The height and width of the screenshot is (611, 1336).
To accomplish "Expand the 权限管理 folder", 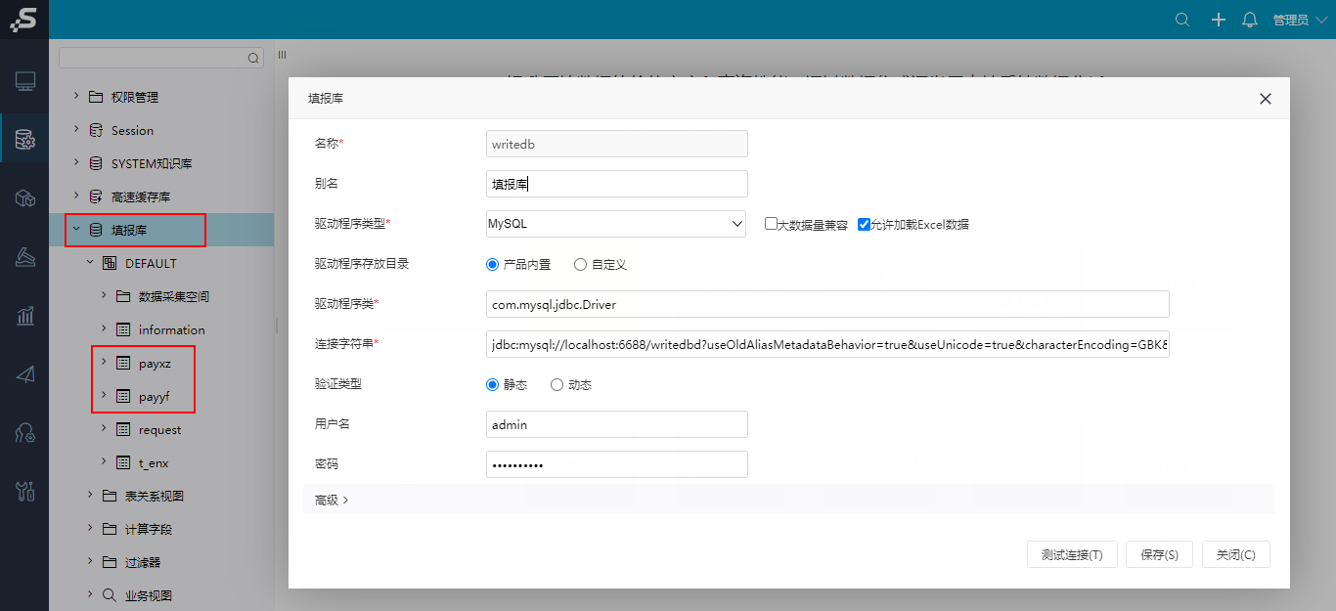I will click(76, 97).
